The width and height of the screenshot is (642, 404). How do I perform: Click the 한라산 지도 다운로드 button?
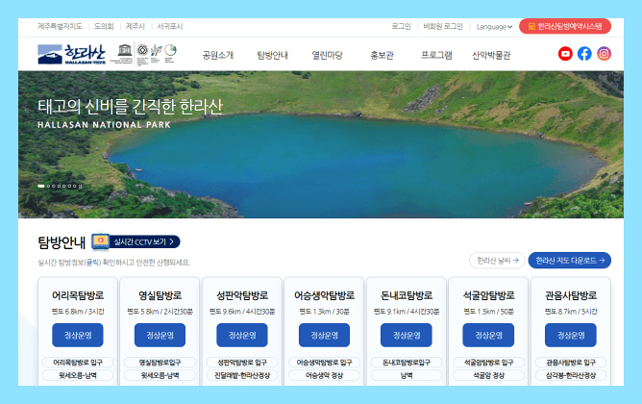tap(570, 260)
